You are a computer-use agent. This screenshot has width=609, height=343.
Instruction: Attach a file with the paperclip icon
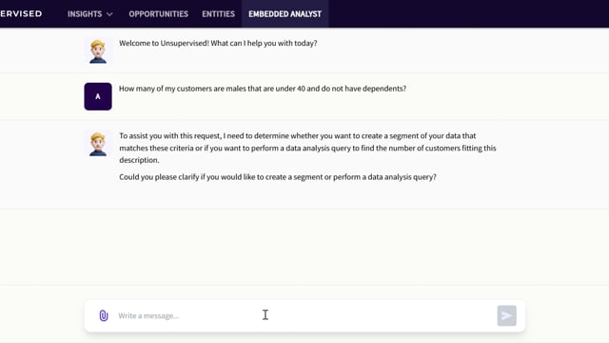coord(104,315)
